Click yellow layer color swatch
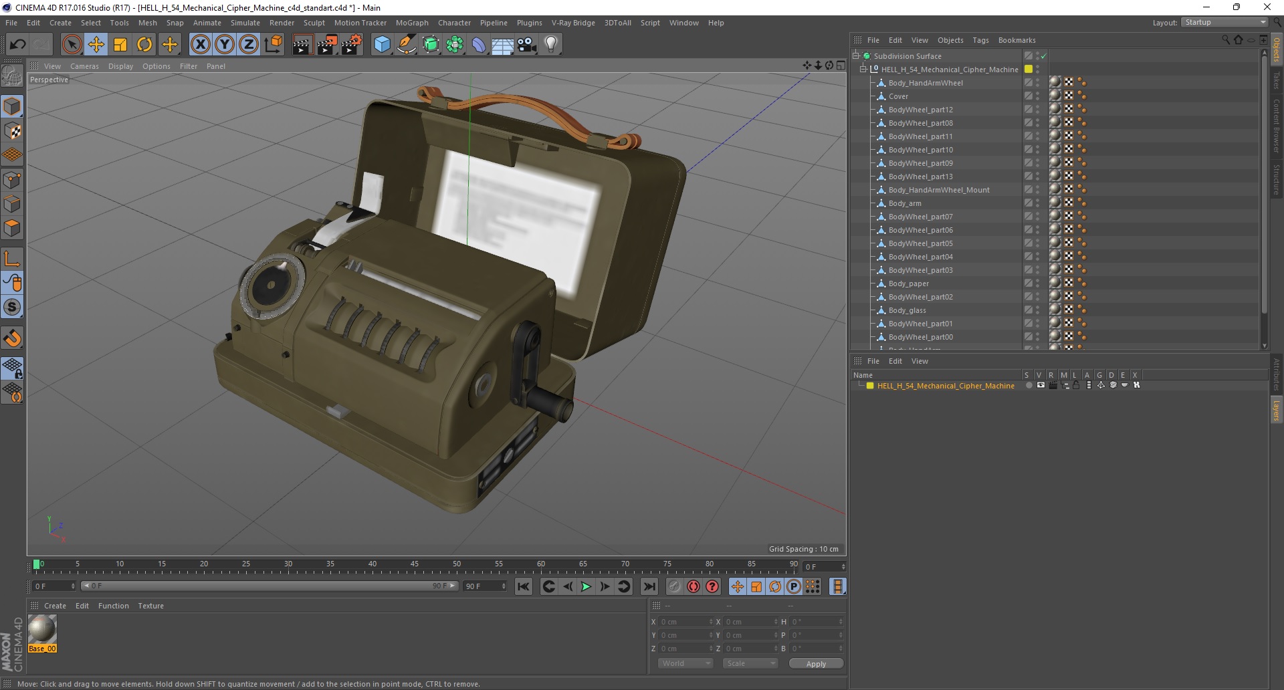The height and width of the screenshot is (690, 1284). [x=870, y=386]
